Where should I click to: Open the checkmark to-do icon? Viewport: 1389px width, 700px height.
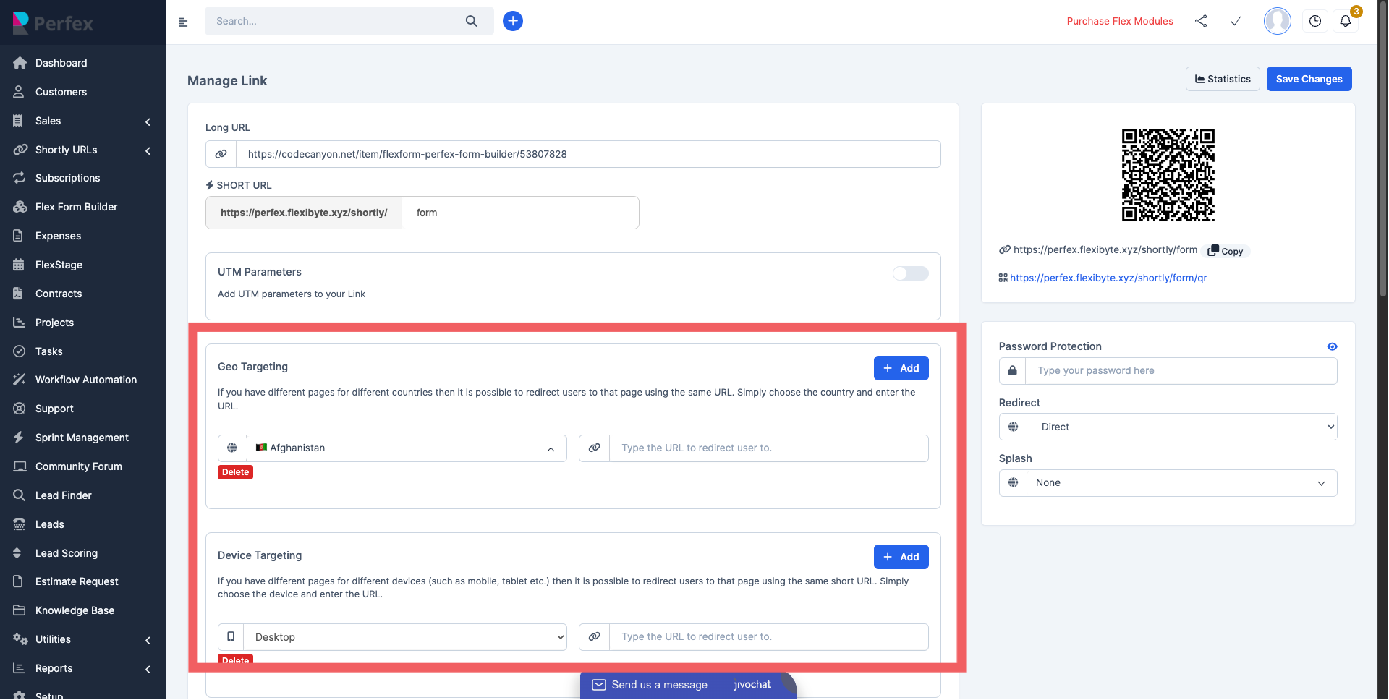1236,21
